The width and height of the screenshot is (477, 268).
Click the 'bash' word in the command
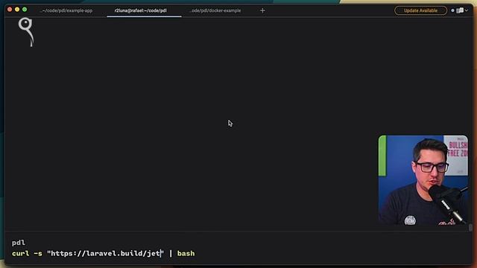[x=186, y=253]
